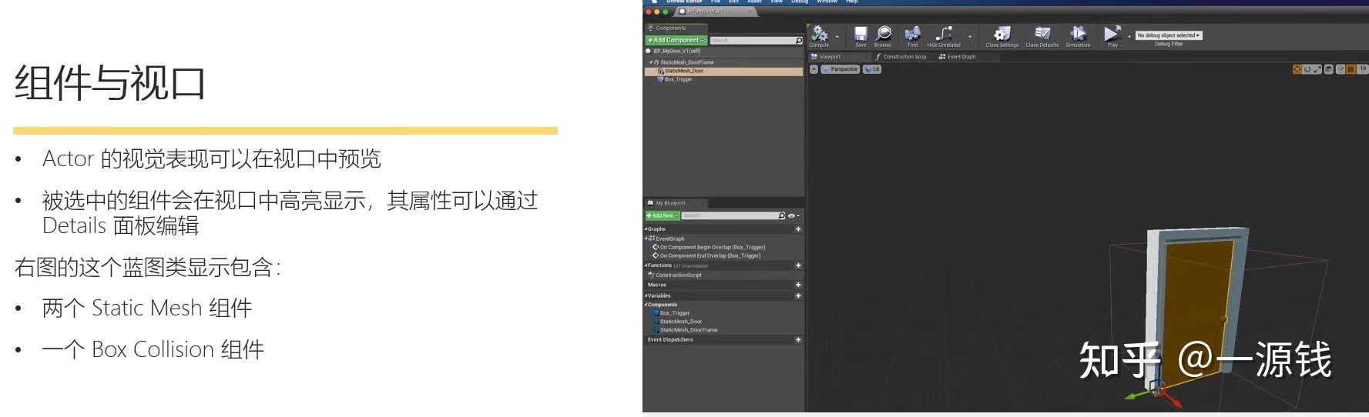Open the Lit view mode menu
This screenshot has width=1369, height=417.
point(872,69)
